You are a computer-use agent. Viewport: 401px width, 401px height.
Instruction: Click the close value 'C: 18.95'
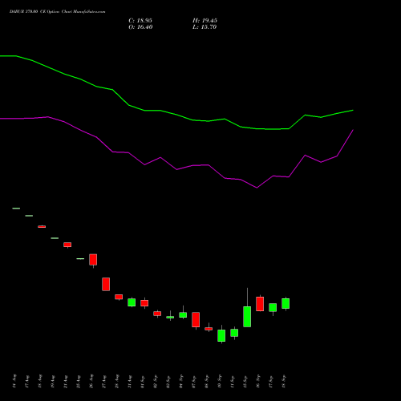[140, 21]
